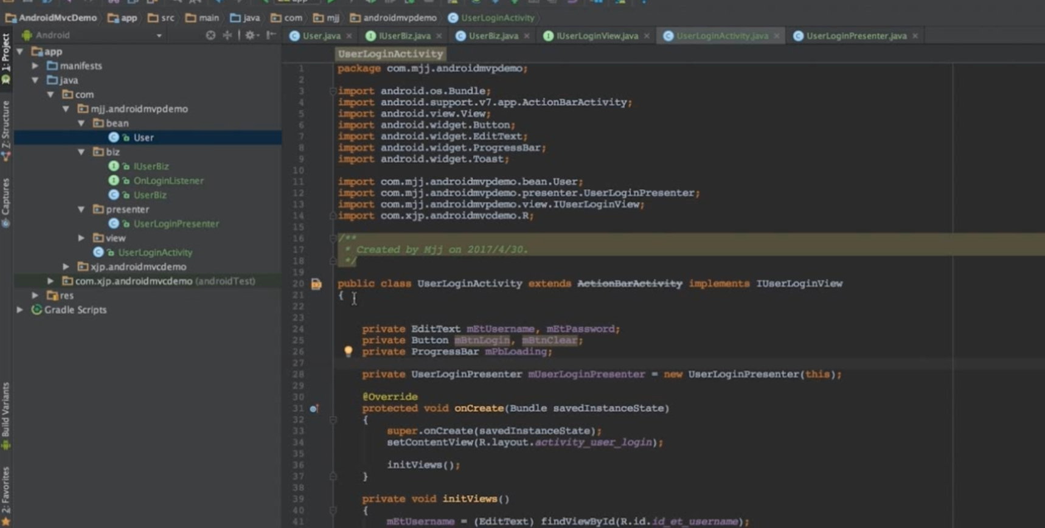This screenshot has height=528, width=1045.
Task: Click the collapse-all icon in Project panel header
Action: click(x=227, y=35)
